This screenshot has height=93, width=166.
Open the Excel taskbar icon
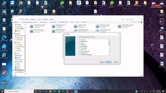pos(63,91)
